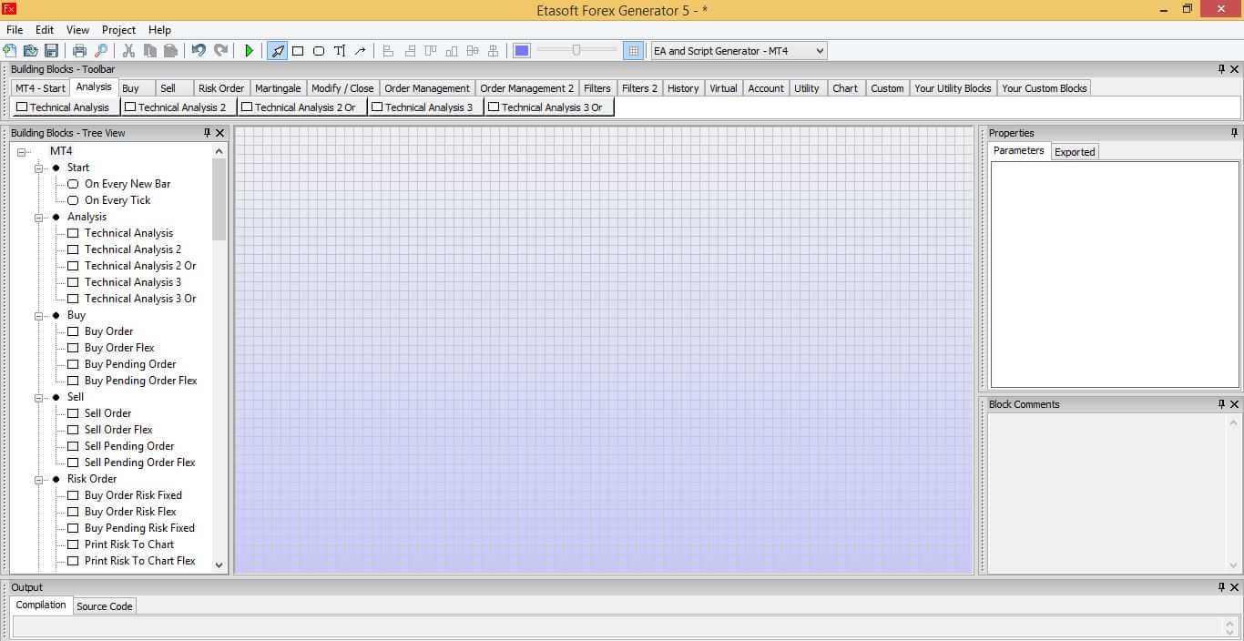The height and width of the screenshot is (641, 1244).
Task: Collapse the Buy tree node
Action: tap(39, 316)
